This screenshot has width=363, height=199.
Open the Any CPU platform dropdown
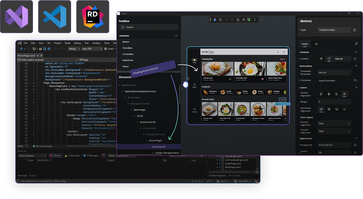(x=92, y=49)
